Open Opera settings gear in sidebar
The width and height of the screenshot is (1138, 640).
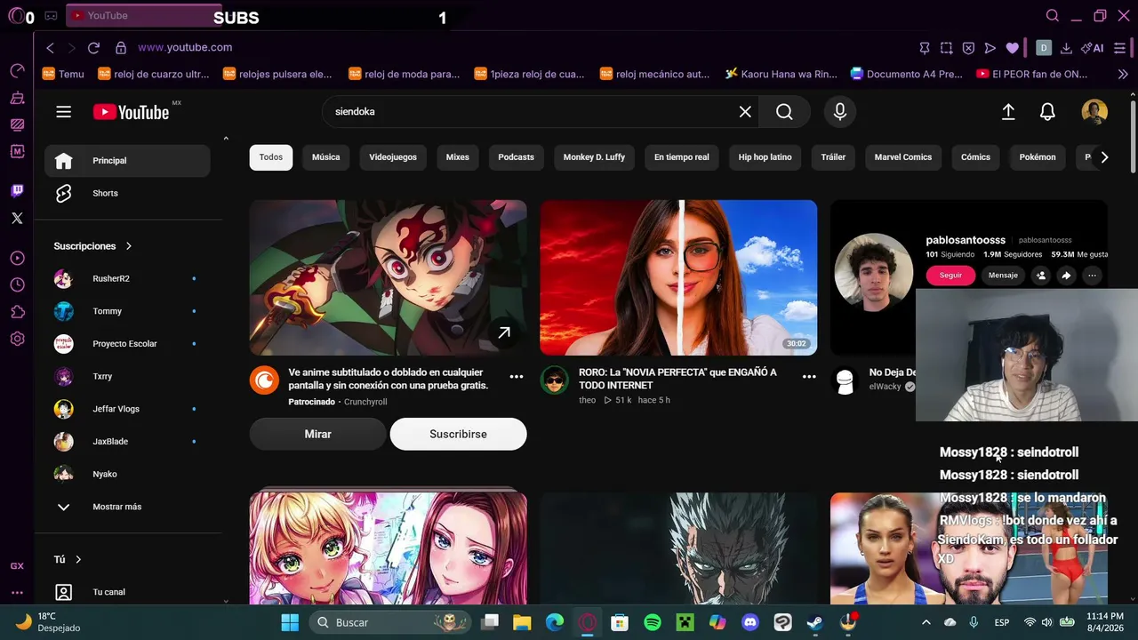click(x=17, y=339)
